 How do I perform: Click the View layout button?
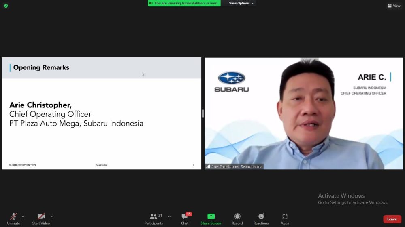tap(394, 6)
